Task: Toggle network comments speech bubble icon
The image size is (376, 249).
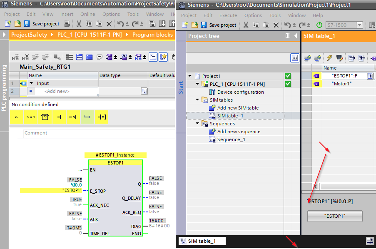Action: tap(99, 57)
